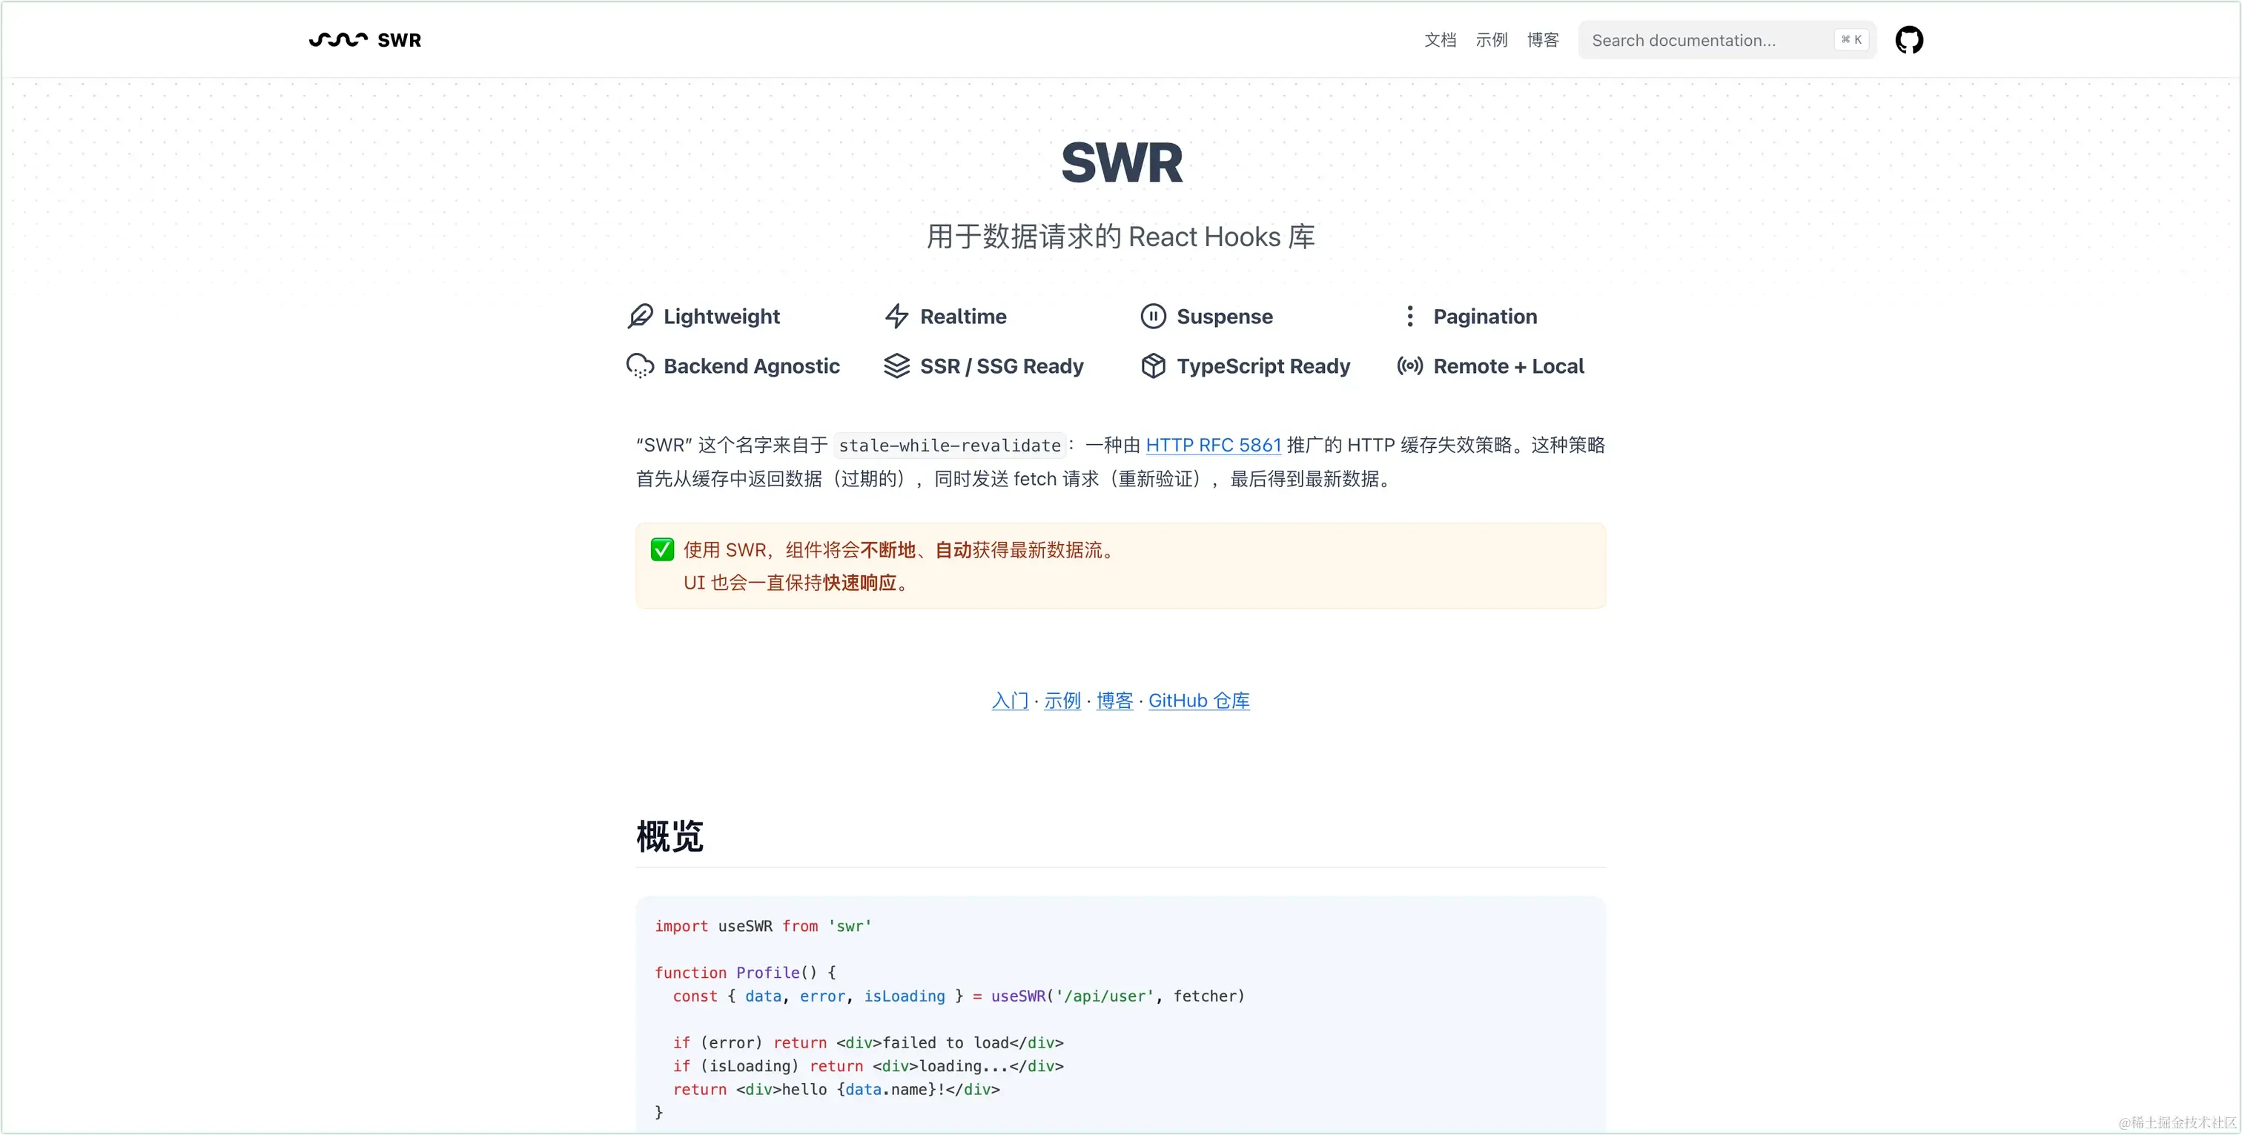Click the function Profile() code line
The height and width of the screenshot is (1135, 2242).
(x=745, y=972)
